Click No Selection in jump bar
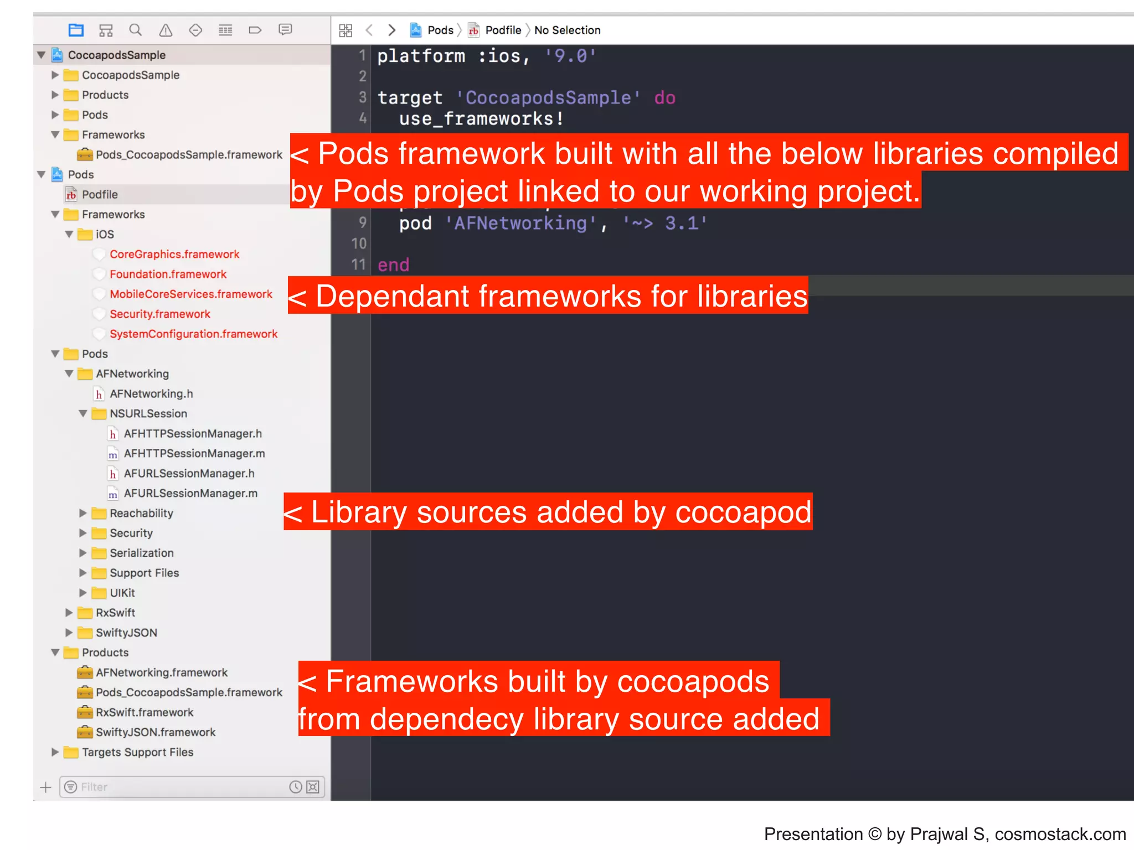The image size is (1134, 850). (x=568, y=30)
